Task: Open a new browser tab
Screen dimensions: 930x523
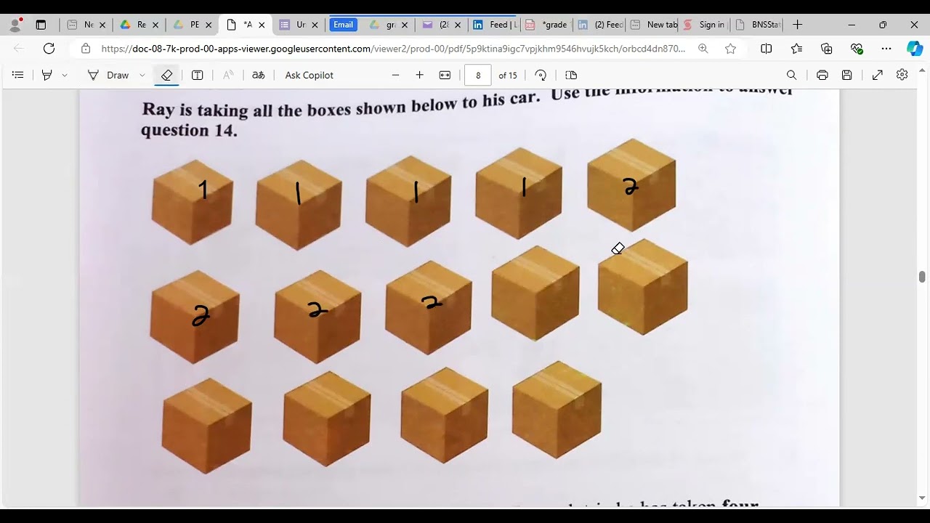Action: (x=797, y=25)
